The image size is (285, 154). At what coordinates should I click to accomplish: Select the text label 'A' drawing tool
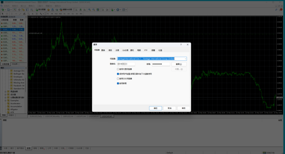click(32, 13)
